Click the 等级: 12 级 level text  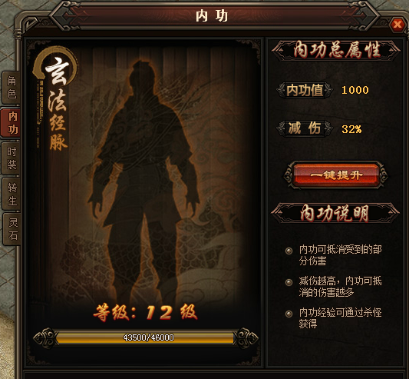click(146, 313)
